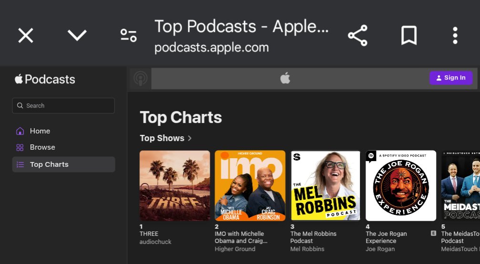
Task: Click the explicit E badge on Joe Rogan
Action: tap(433, 234)
